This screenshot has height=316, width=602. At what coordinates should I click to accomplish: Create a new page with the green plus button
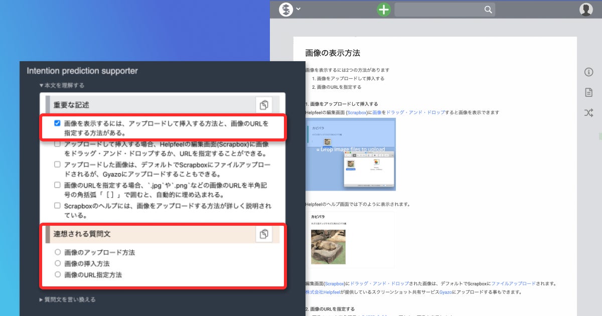[384, 10]
